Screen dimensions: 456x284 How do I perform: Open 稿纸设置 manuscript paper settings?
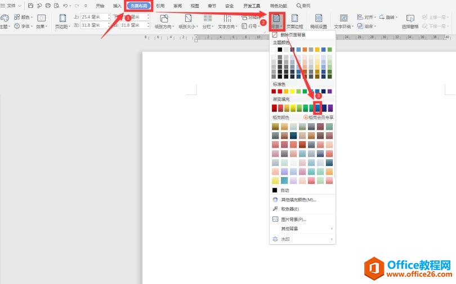click(x=319, y=20)
